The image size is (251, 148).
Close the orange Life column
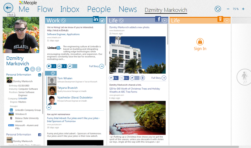pyautogui.click(x=227, y=20)
